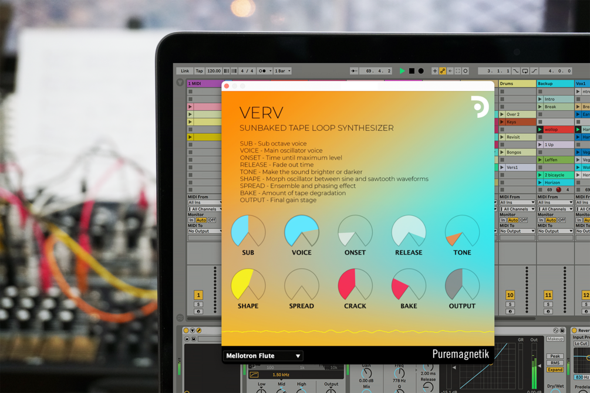Solo track 10 with the S button
590x393 pixels.
510,304
